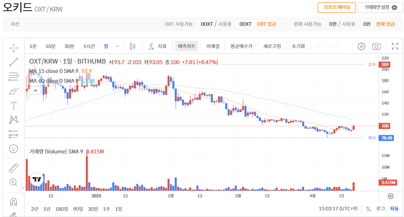
Task: Click the 저가 78.48 price label
Action: point(386,138)
